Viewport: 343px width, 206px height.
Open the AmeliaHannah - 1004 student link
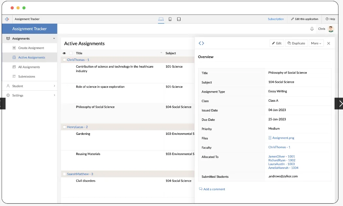click(x=283, y=168)
